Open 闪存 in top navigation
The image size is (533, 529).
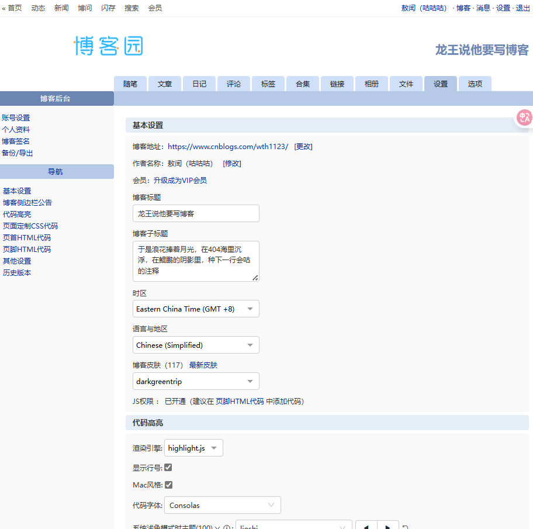pyautogui.click(x=108, y=8)
